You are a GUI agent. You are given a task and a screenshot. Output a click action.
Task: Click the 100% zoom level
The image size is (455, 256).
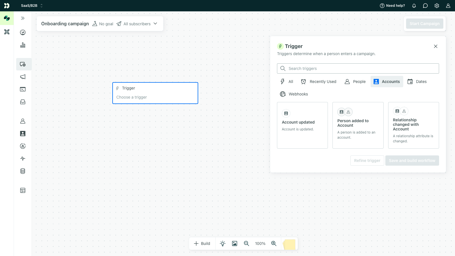(260, 243)
